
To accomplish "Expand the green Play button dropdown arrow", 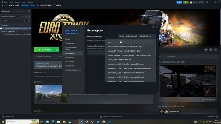I will (58, 50).
